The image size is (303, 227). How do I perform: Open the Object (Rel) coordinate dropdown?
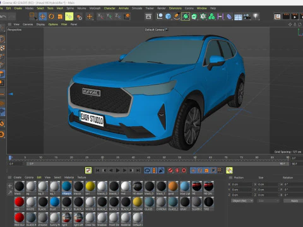click(x=242, y=201)
